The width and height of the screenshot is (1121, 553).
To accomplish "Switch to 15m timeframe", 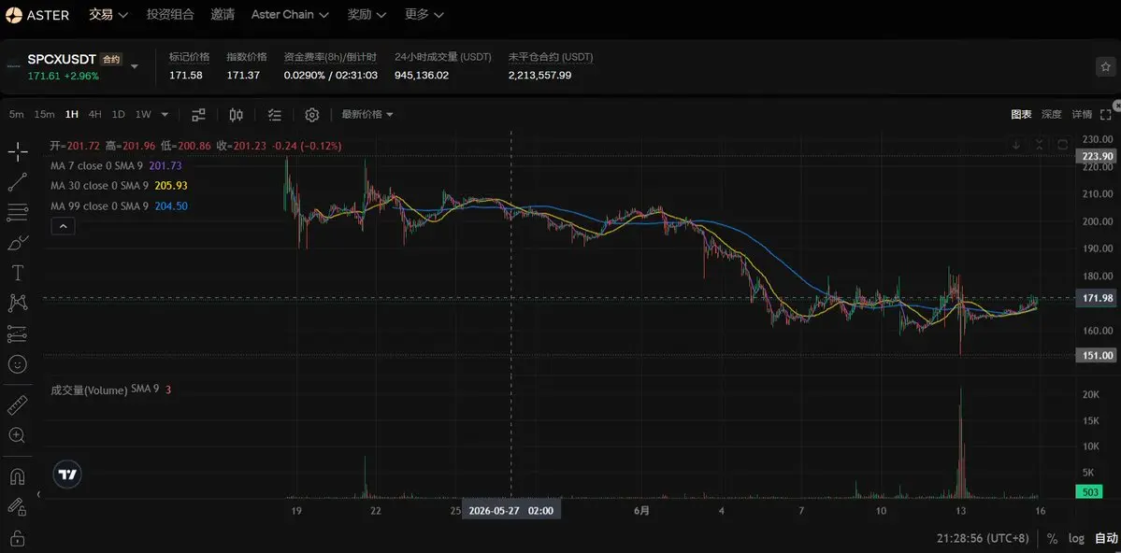I will tap(44, 114).
